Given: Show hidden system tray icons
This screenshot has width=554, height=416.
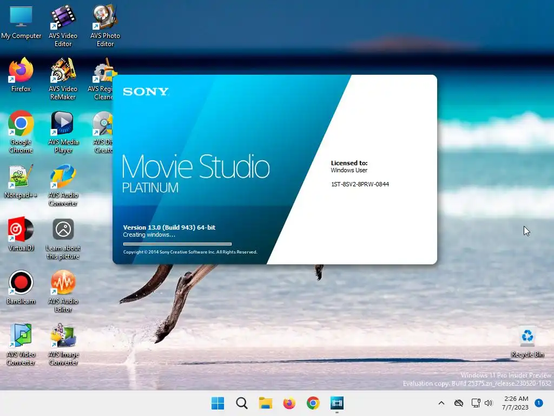Looking at the screenshot, I should click(441, 403).
